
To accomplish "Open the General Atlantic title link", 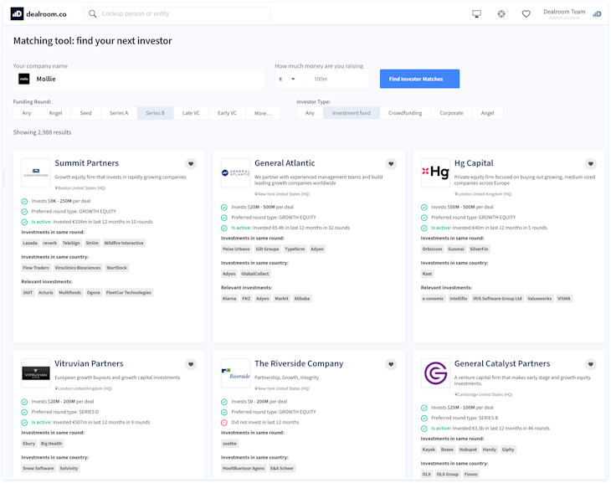I will pyautogui.click(x=285, y=163).
